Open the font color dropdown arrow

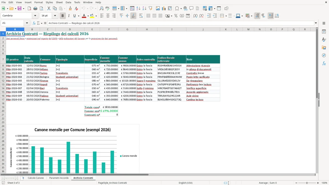point(87,16)
